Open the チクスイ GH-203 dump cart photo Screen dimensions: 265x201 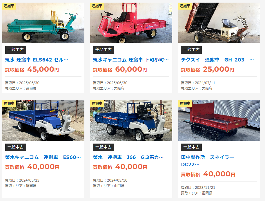point(219,23)
